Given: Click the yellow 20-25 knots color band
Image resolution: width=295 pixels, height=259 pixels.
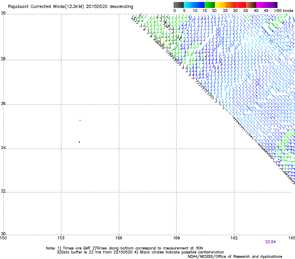Looking at the screenshot, I should pos(220,5).
